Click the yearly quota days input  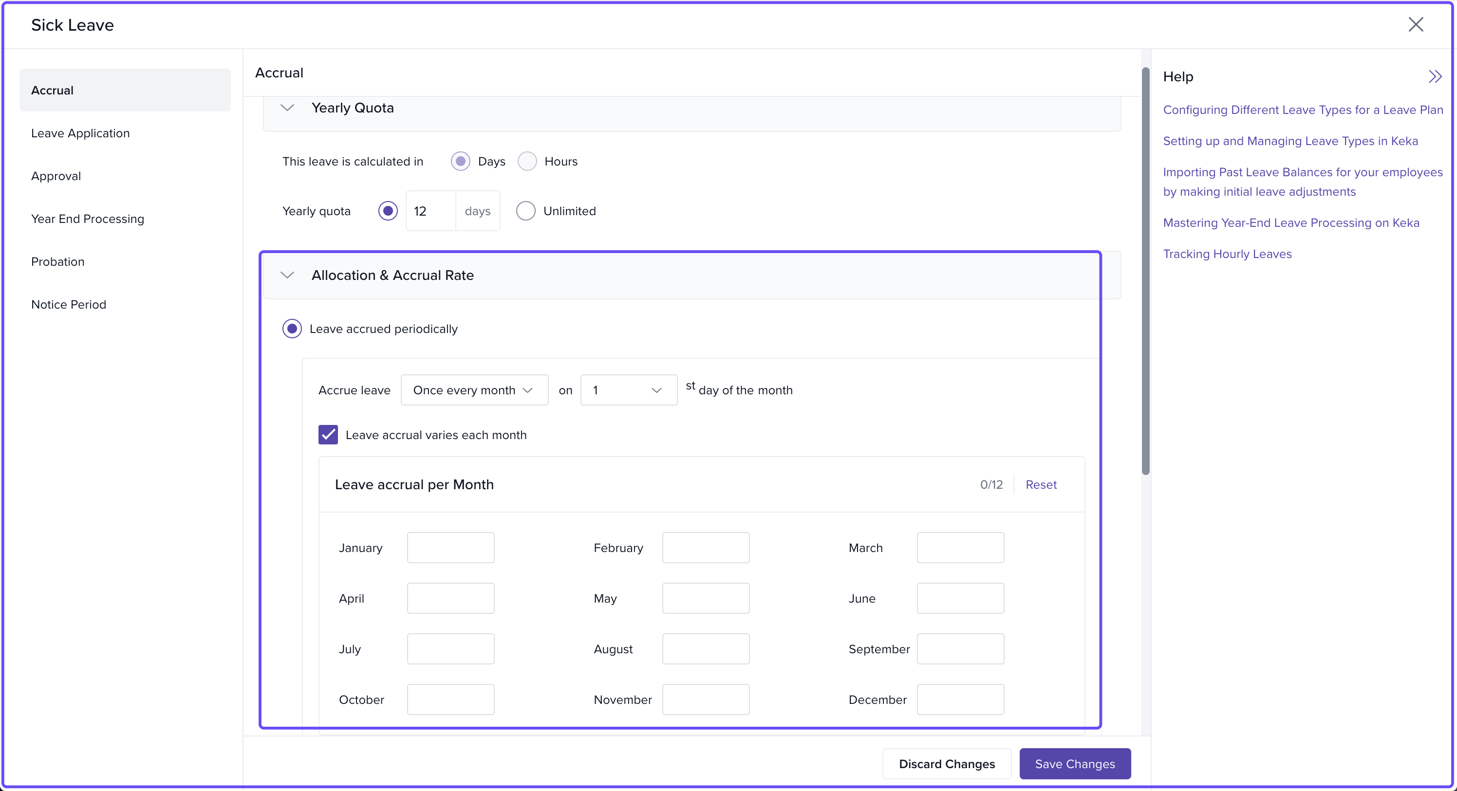point(431,211)
